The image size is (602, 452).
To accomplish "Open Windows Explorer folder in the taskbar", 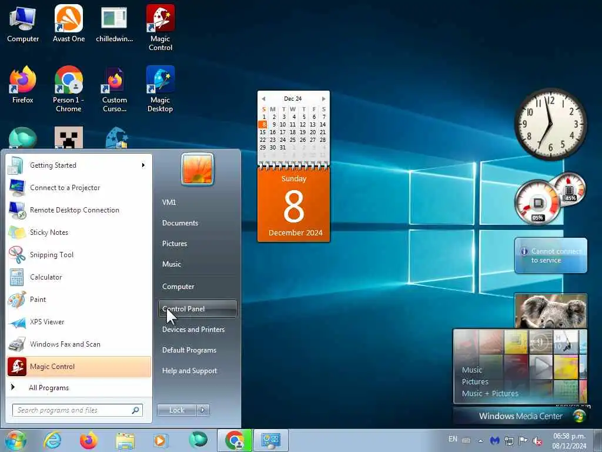I will click(125, 441).
